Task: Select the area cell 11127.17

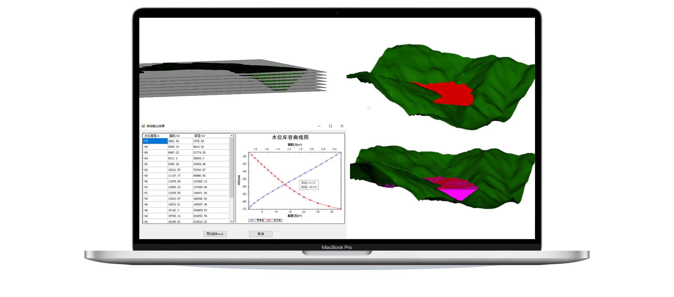Action: [180, 176]
